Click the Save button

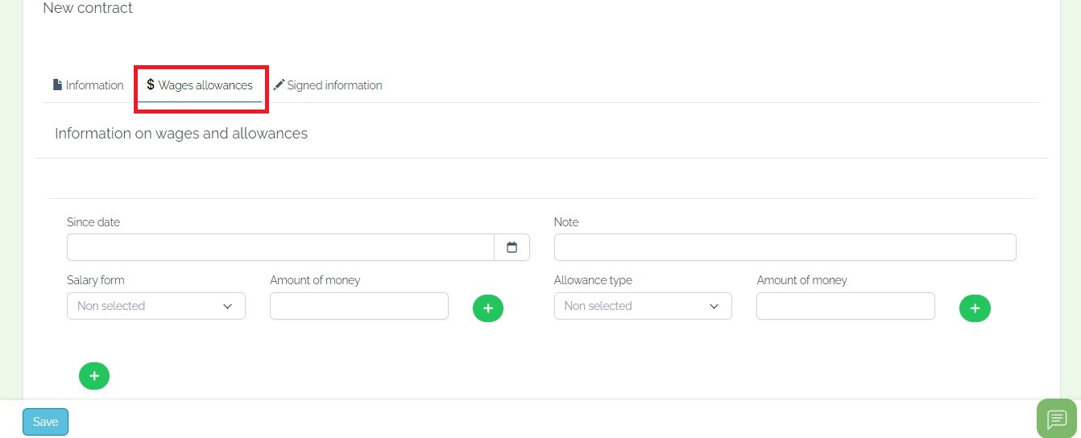(x=45, y=422)
